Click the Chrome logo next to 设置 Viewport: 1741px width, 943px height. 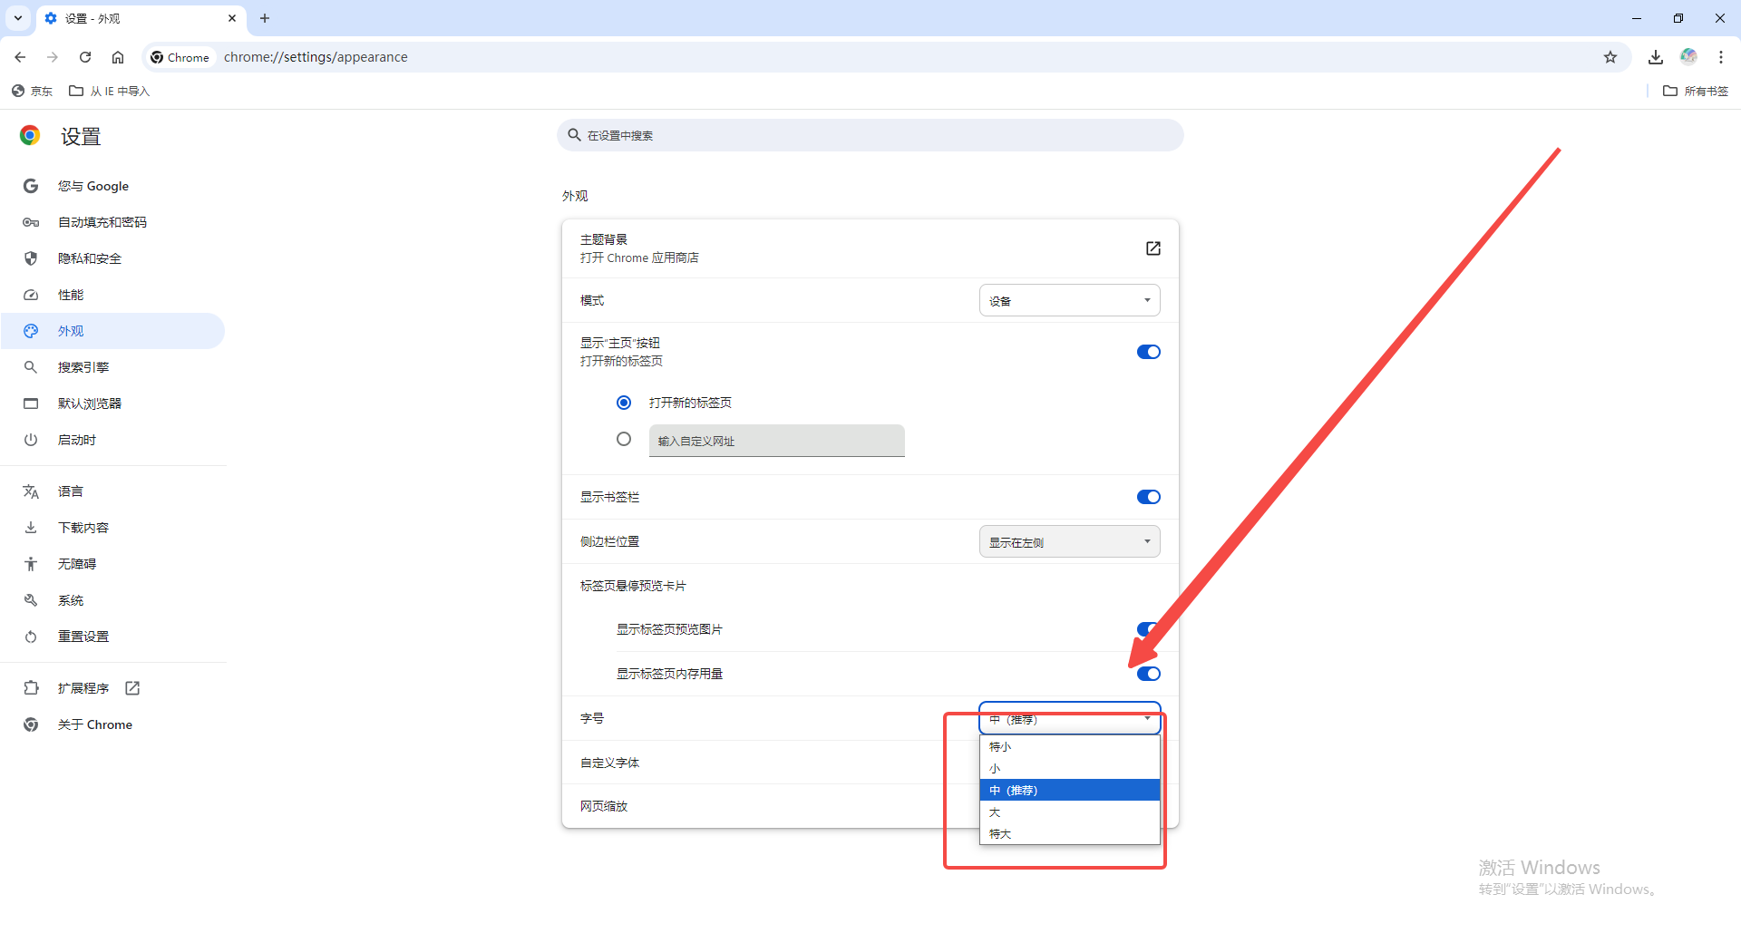[30, 136]
